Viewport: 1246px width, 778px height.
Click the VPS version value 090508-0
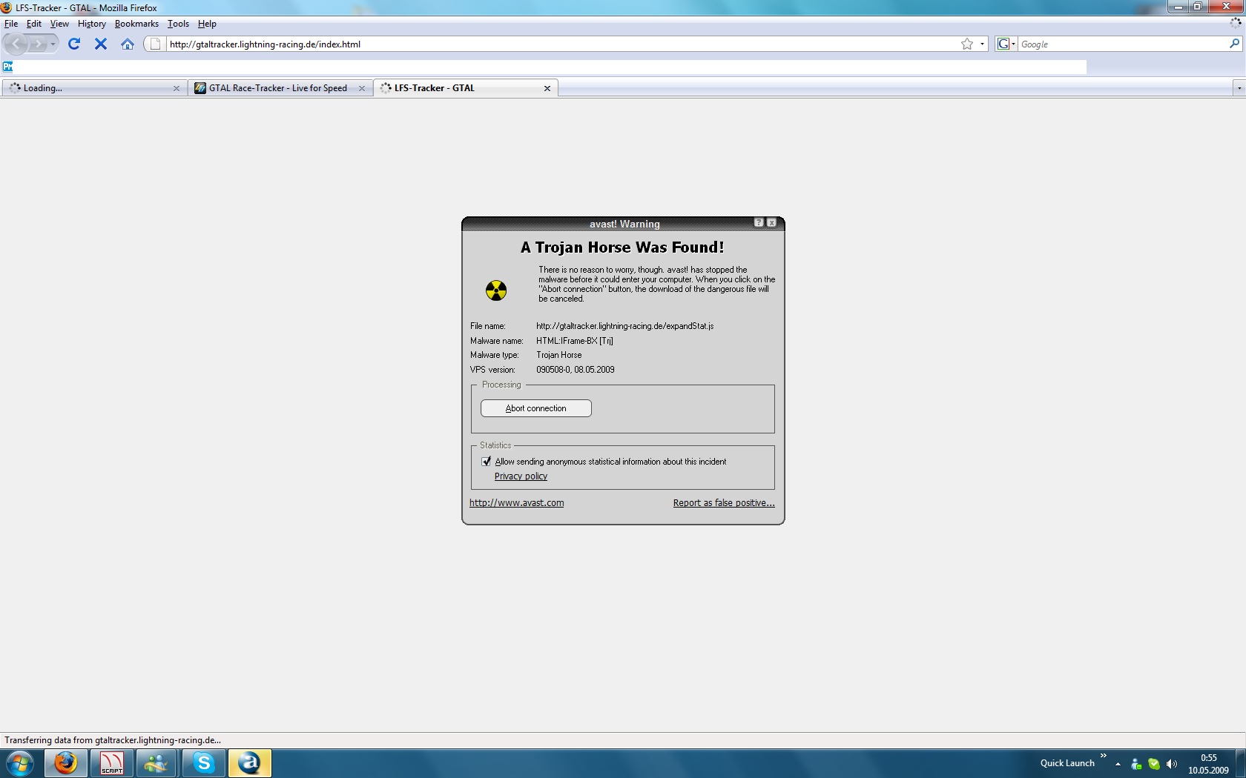576,370
